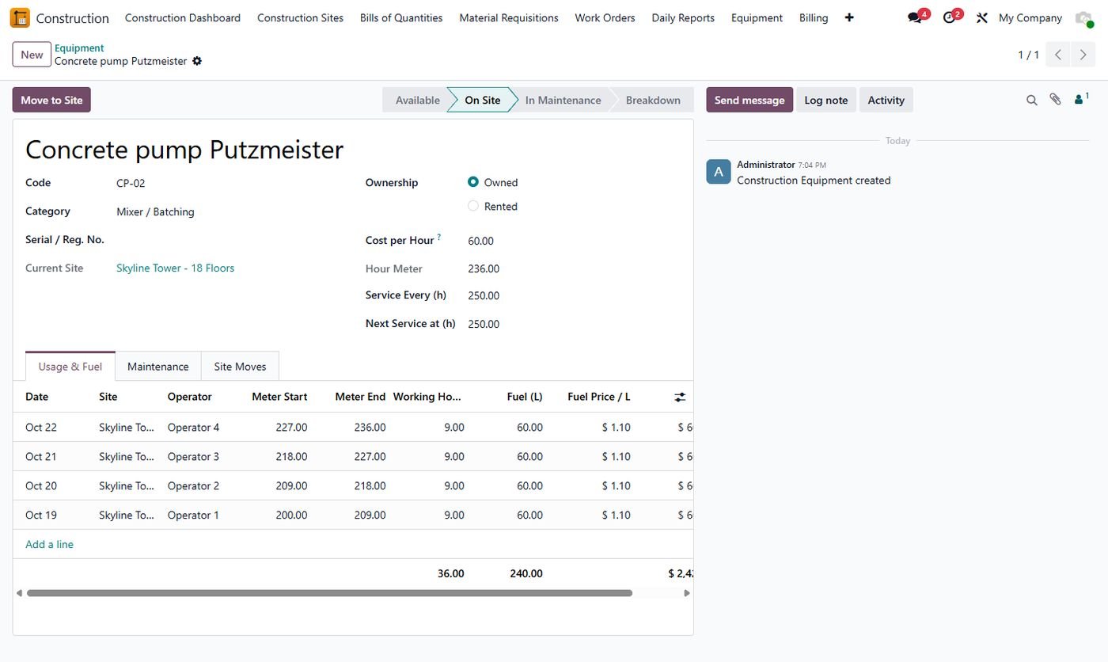Edit the Serial / Reg. No. field

click(x=230, y=240)
